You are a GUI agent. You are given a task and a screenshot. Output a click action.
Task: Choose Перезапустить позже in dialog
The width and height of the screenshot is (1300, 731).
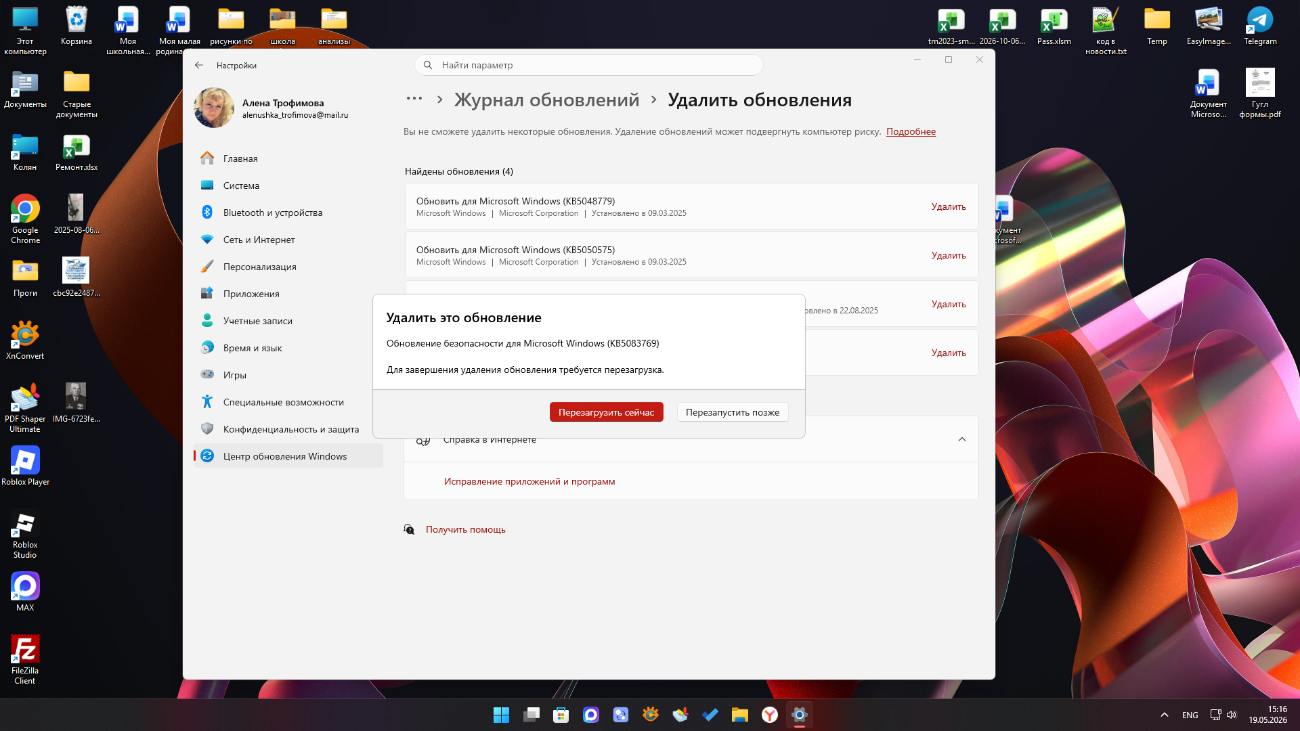coord(733,412)
